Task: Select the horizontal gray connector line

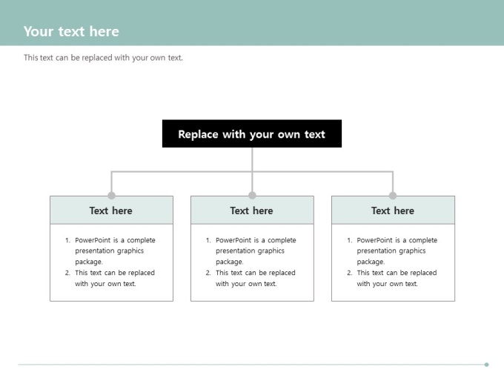Action: 182,172
